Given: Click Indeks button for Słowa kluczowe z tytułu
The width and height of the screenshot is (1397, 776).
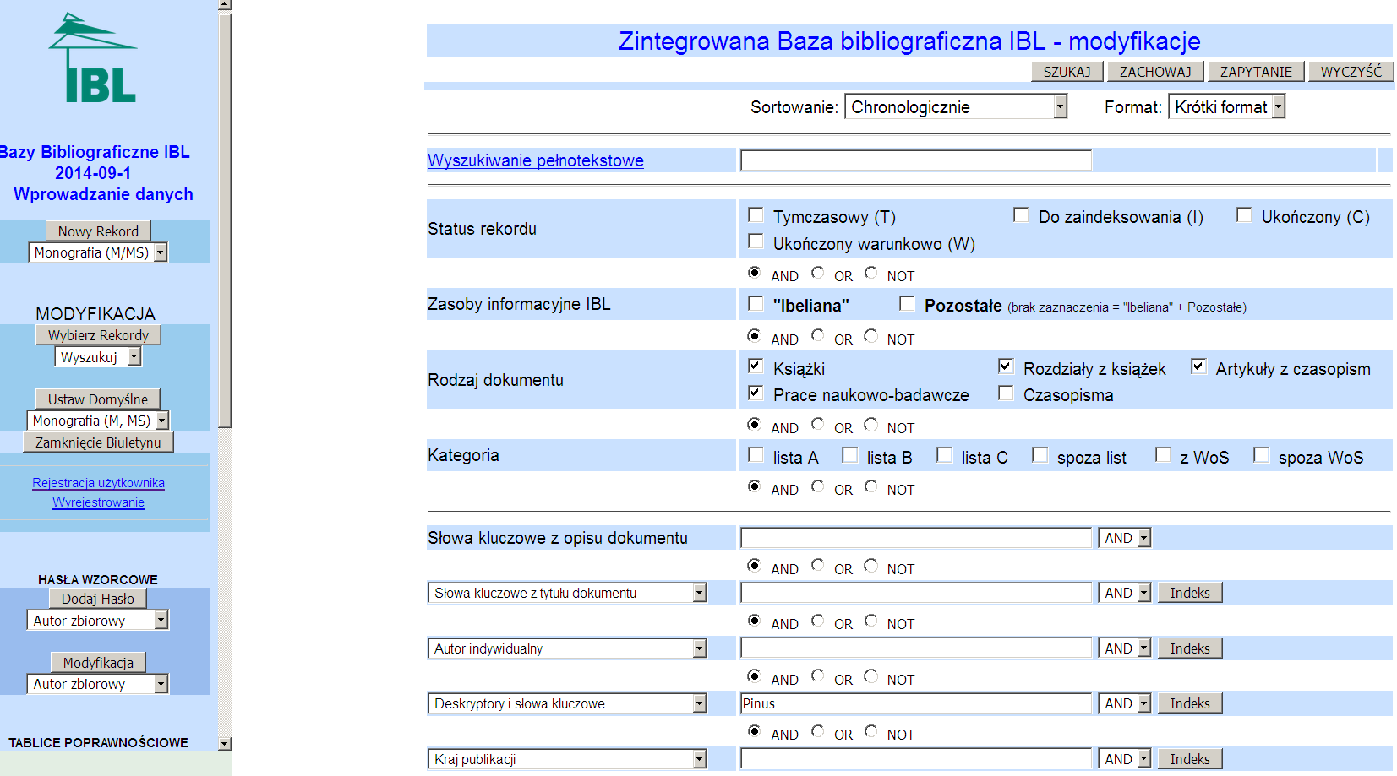Looking at the screenshot, I should pyautogui.click(x=1190, y=594).
